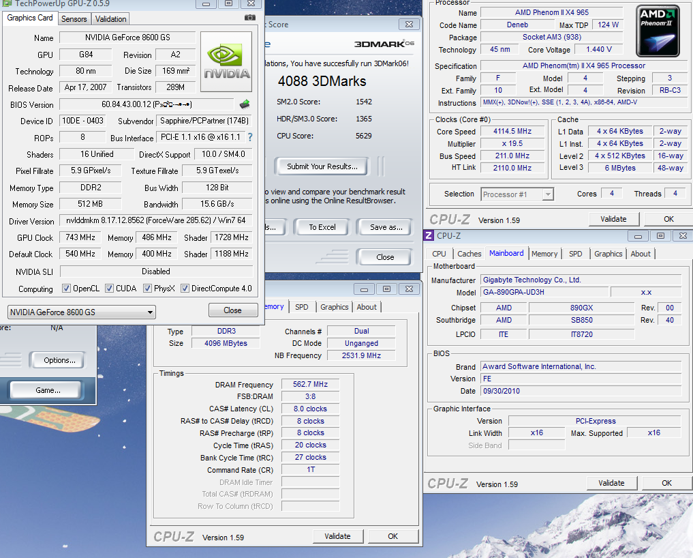Click the Subvendor Sapphire/PCPartner value
The image size is (693, 558).
pos(204,121)
